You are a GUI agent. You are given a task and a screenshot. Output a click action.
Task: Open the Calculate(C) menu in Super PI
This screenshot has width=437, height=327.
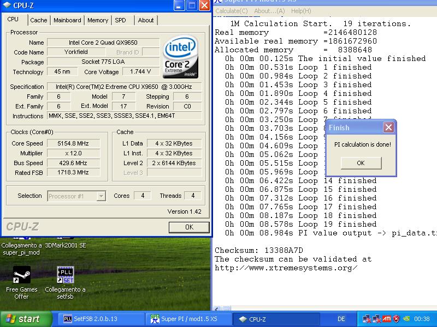(231, 11)
